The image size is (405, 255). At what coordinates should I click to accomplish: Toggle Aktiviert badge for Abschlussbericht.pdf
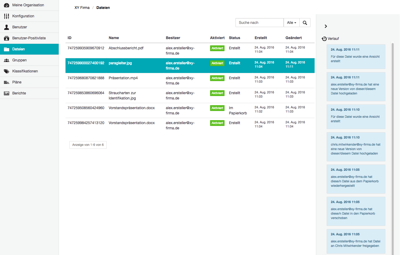(217, 48)
